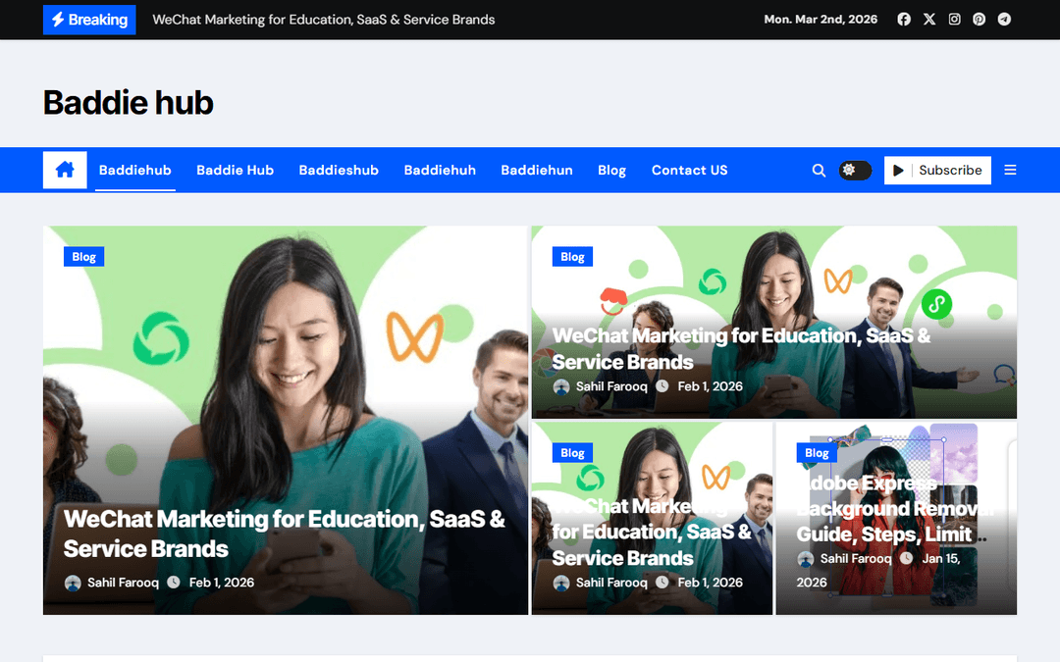Click Sahil Farooq author on large featured post
The width and height of the screenshot is (1060, 662).
point(123,583)
